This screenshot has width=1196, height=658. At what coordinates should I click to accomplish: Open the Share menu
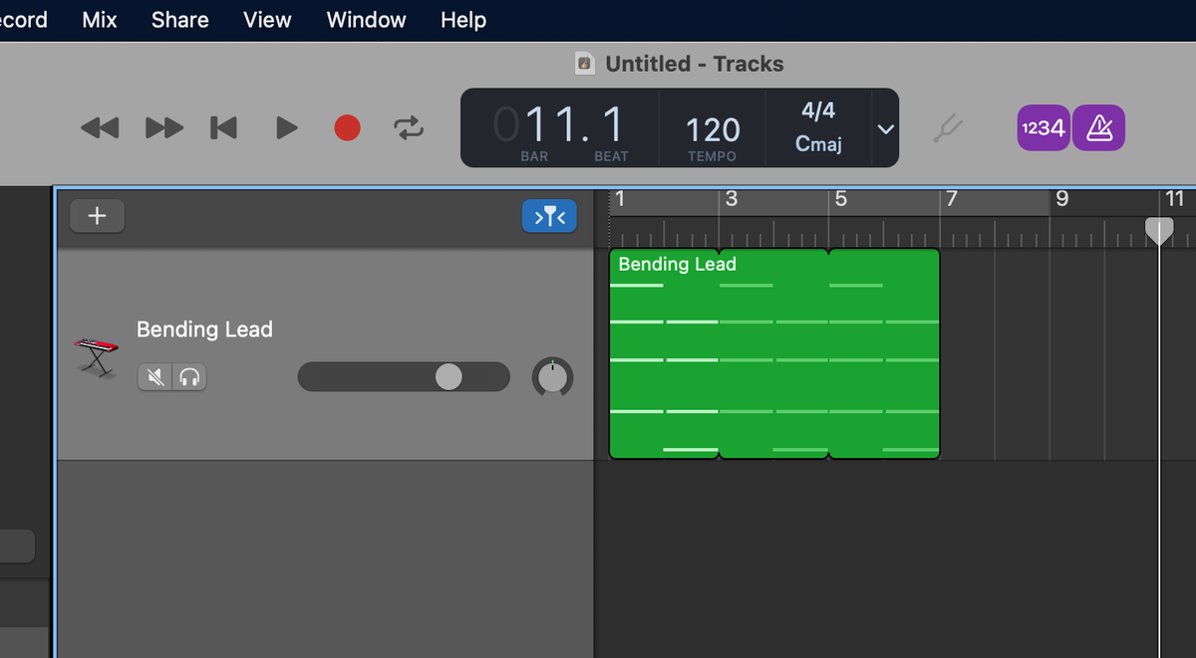(179, 19)
